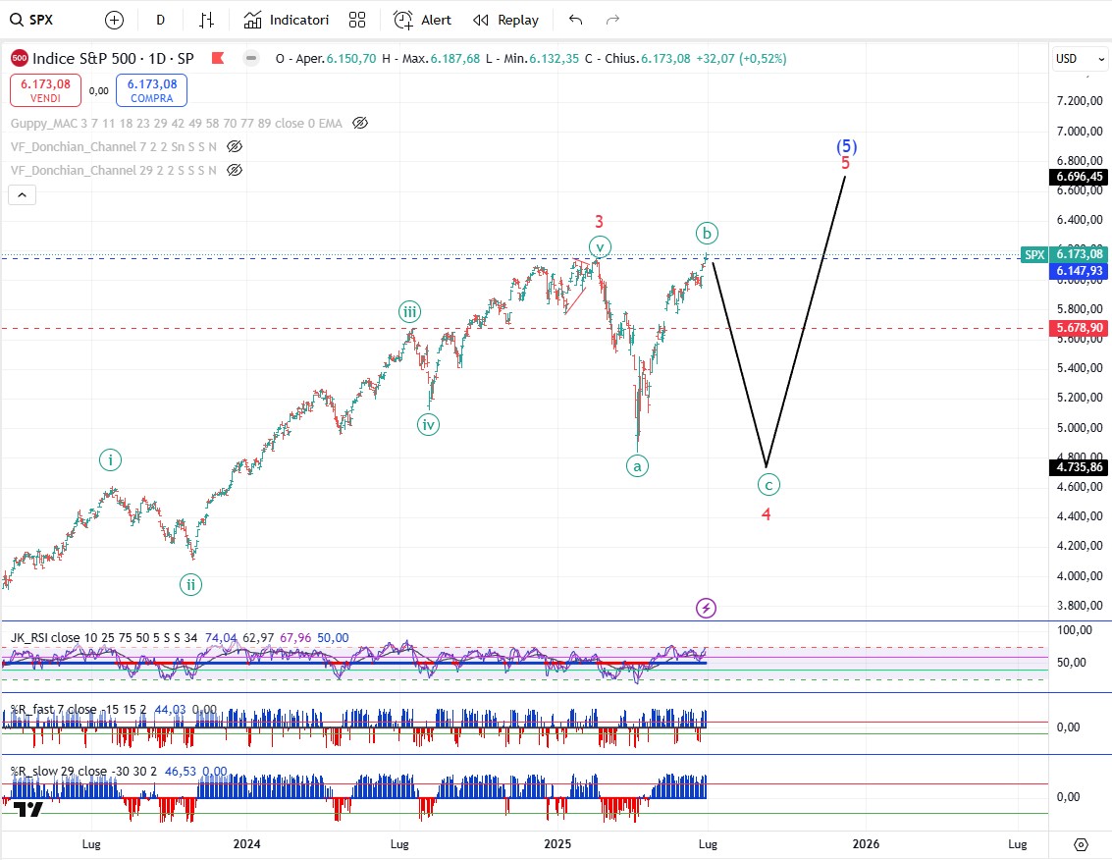Image resolution: width=1112 pixels, height=860 pixels.
Task: Click 2026 on the time axis
Action: pos(866,844)
